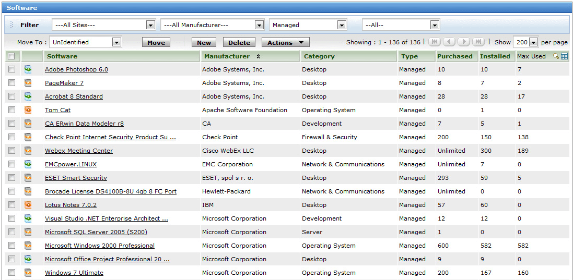This screenshot has width=573, height=280.
Task: Click the icon beside Brocade License DS4100B-8U
Action: click(28, 191)
